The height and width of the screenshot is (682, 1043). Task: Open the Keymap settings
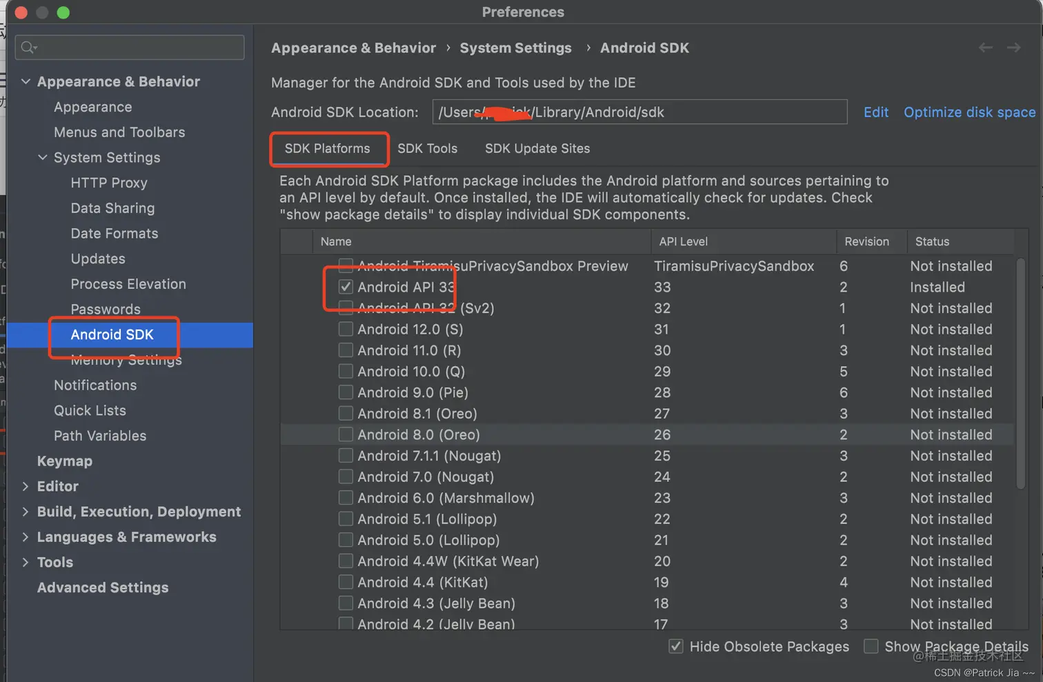tap(65, 461)
